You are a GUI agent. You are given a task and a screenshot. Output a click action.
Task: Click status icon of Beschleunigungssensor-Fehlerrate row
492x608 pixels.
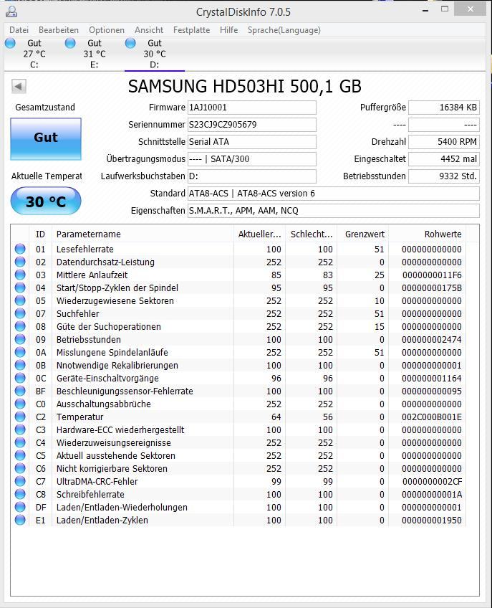coord(20,391)
